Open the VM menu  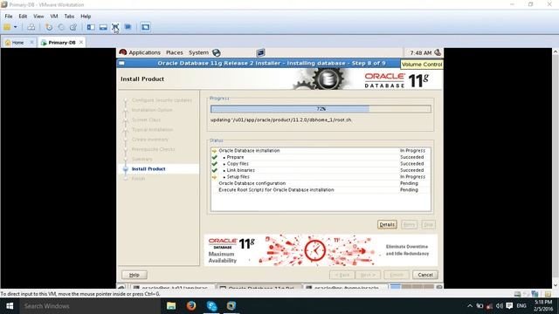click(x=54, y=17)
